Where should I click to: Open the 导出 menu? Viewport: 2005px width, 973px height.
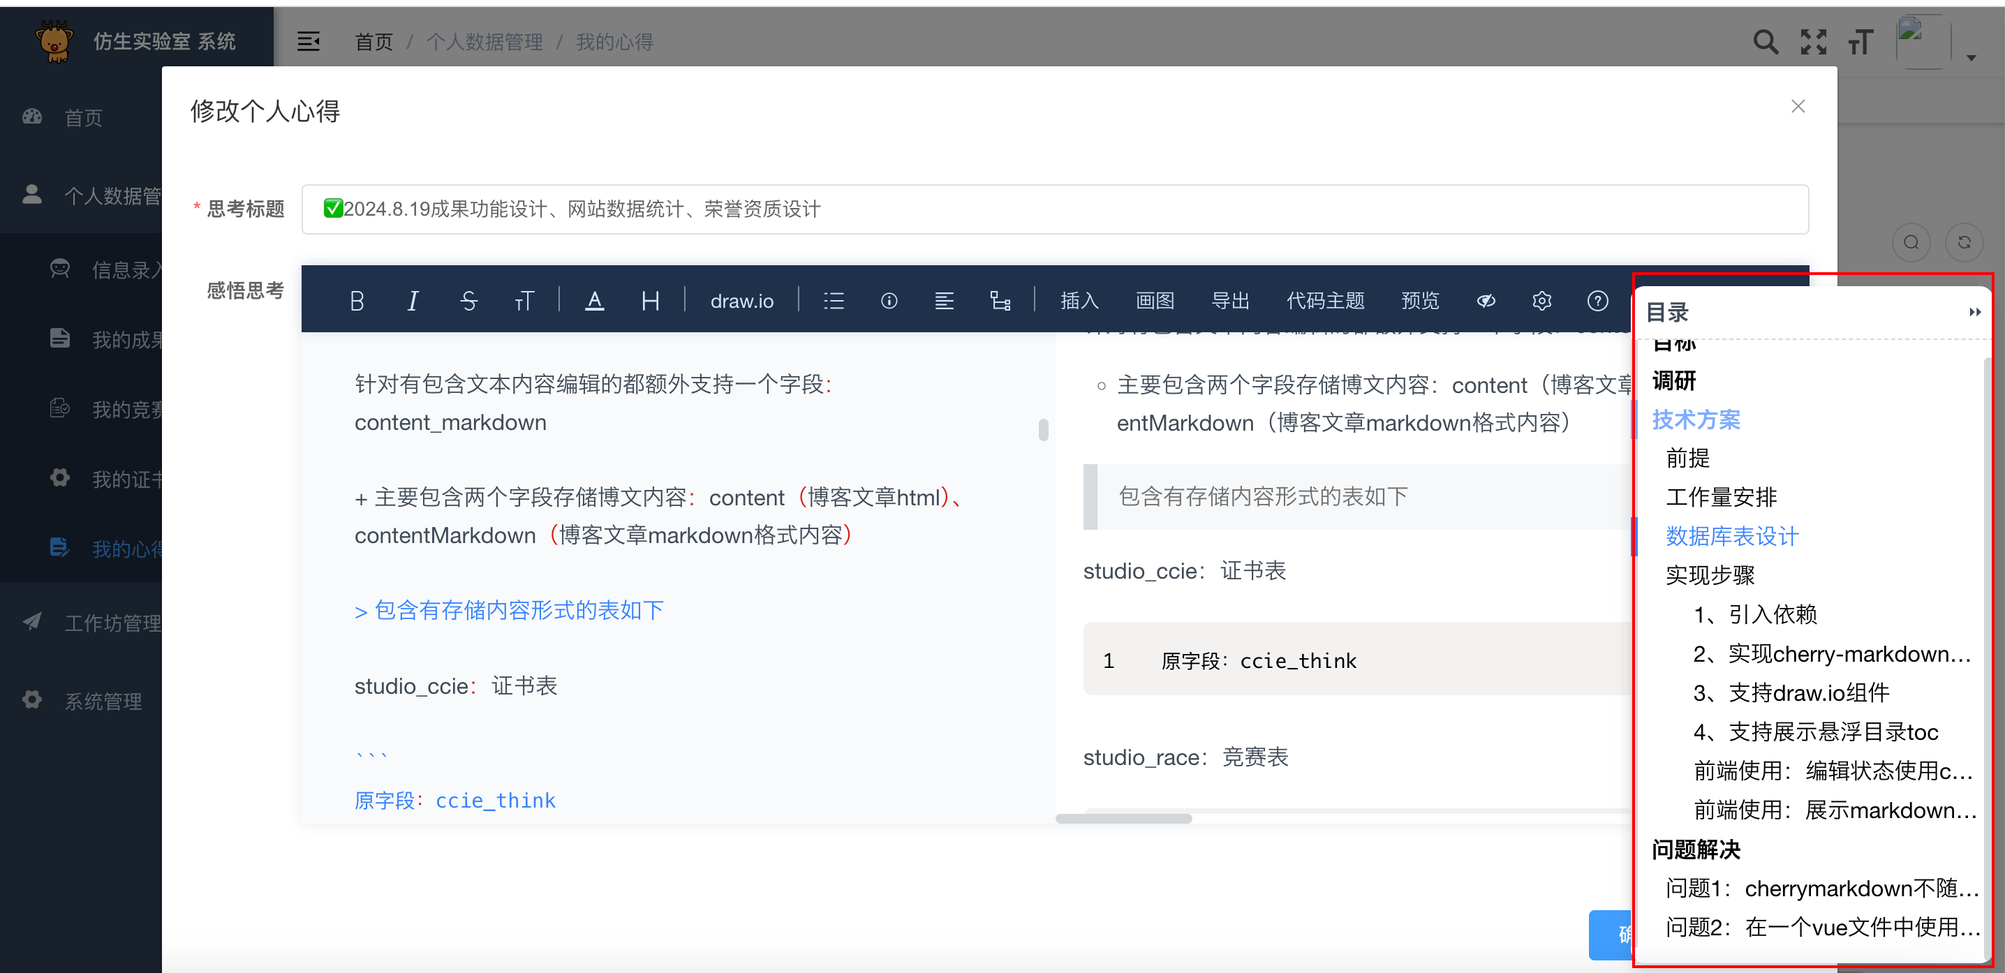click(x=1231, y=302)
